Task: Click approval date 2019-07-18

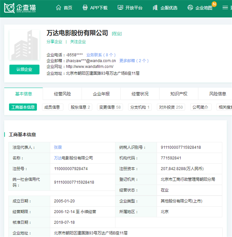Action: click(64, 222)
